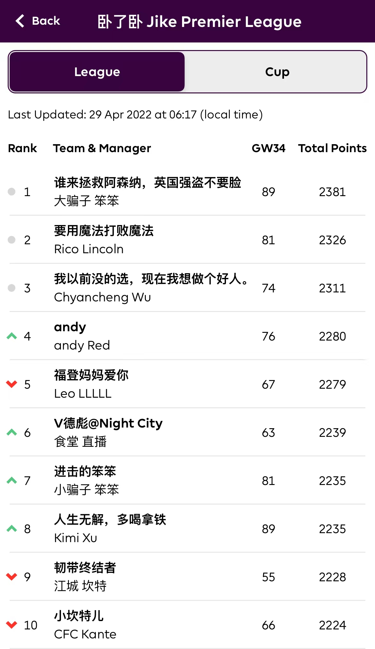
Task: Select CFC Kante's team row
Action: coord(85,634)
